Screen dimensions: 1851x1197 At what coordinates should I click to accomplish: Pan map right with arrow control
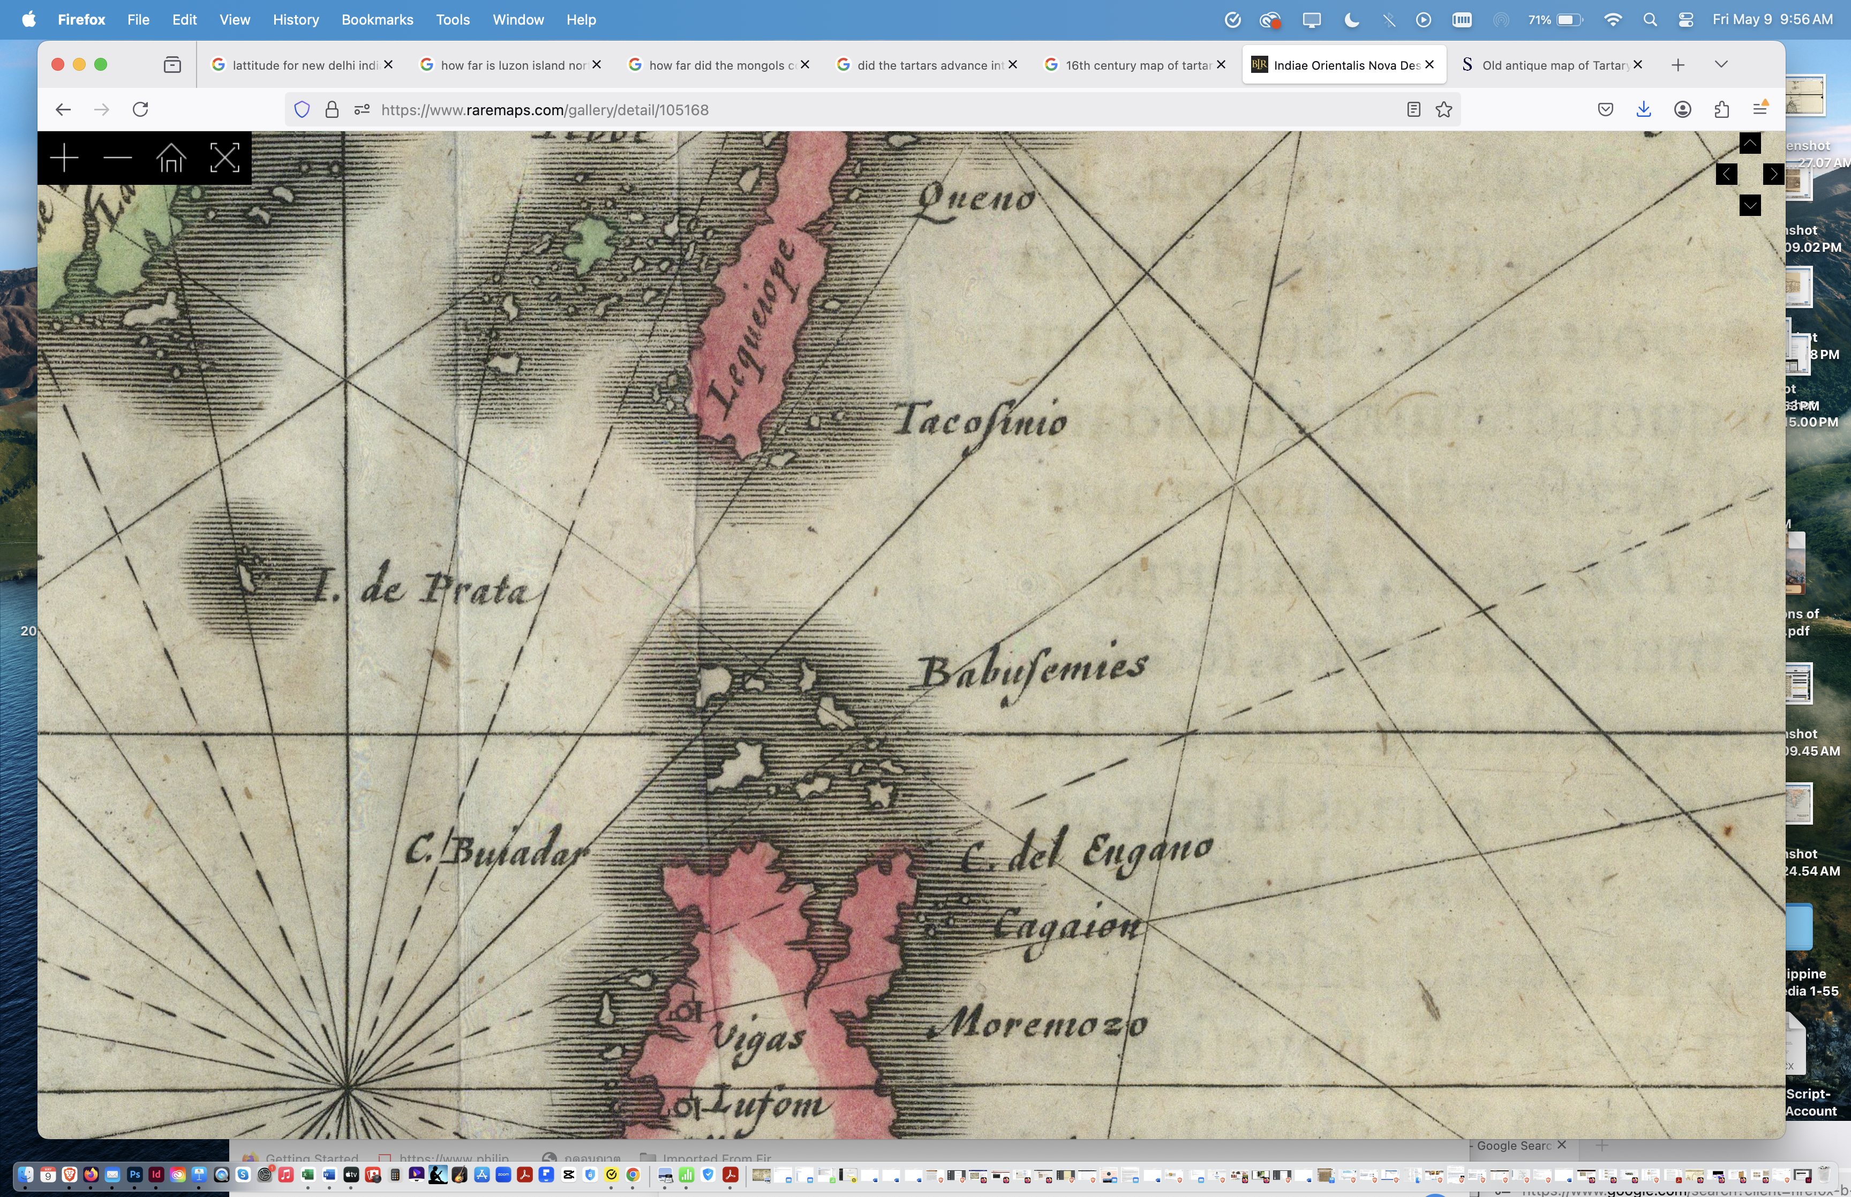(1773, 174)
